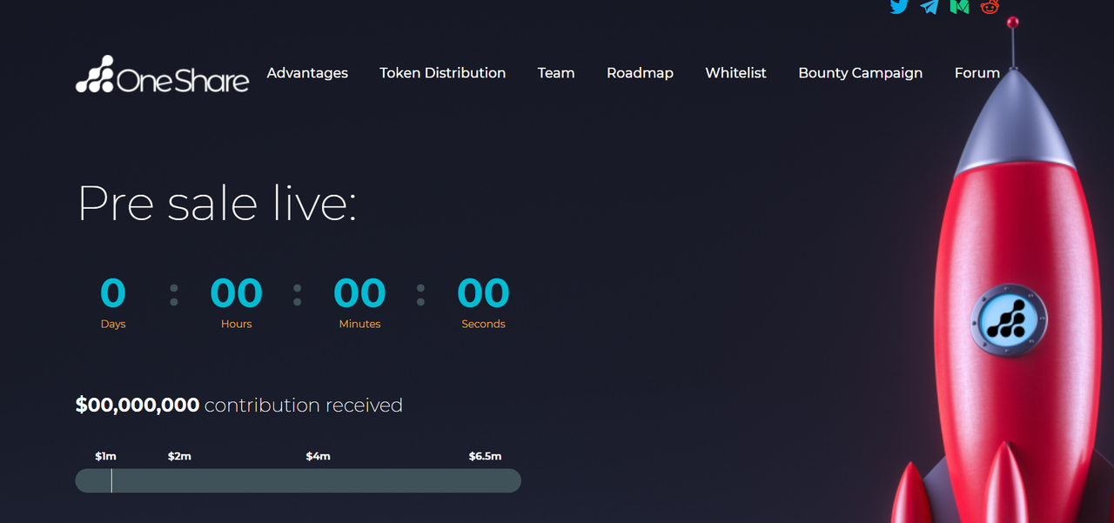Click the red ball atop rocket antenna
Screen dimensions: 1114x523
click(1012, 23)
